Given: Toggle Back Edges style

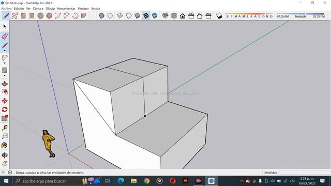Looking at the screenshot, I should [110, 16].
